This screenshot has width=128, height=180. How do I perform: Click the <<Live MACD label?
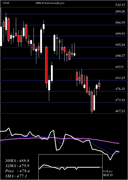[x=108, y=173]
